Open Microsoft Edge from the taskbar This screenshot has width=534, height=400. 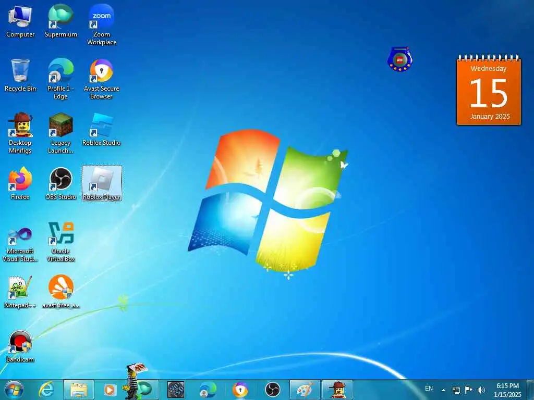click(208, 390)
